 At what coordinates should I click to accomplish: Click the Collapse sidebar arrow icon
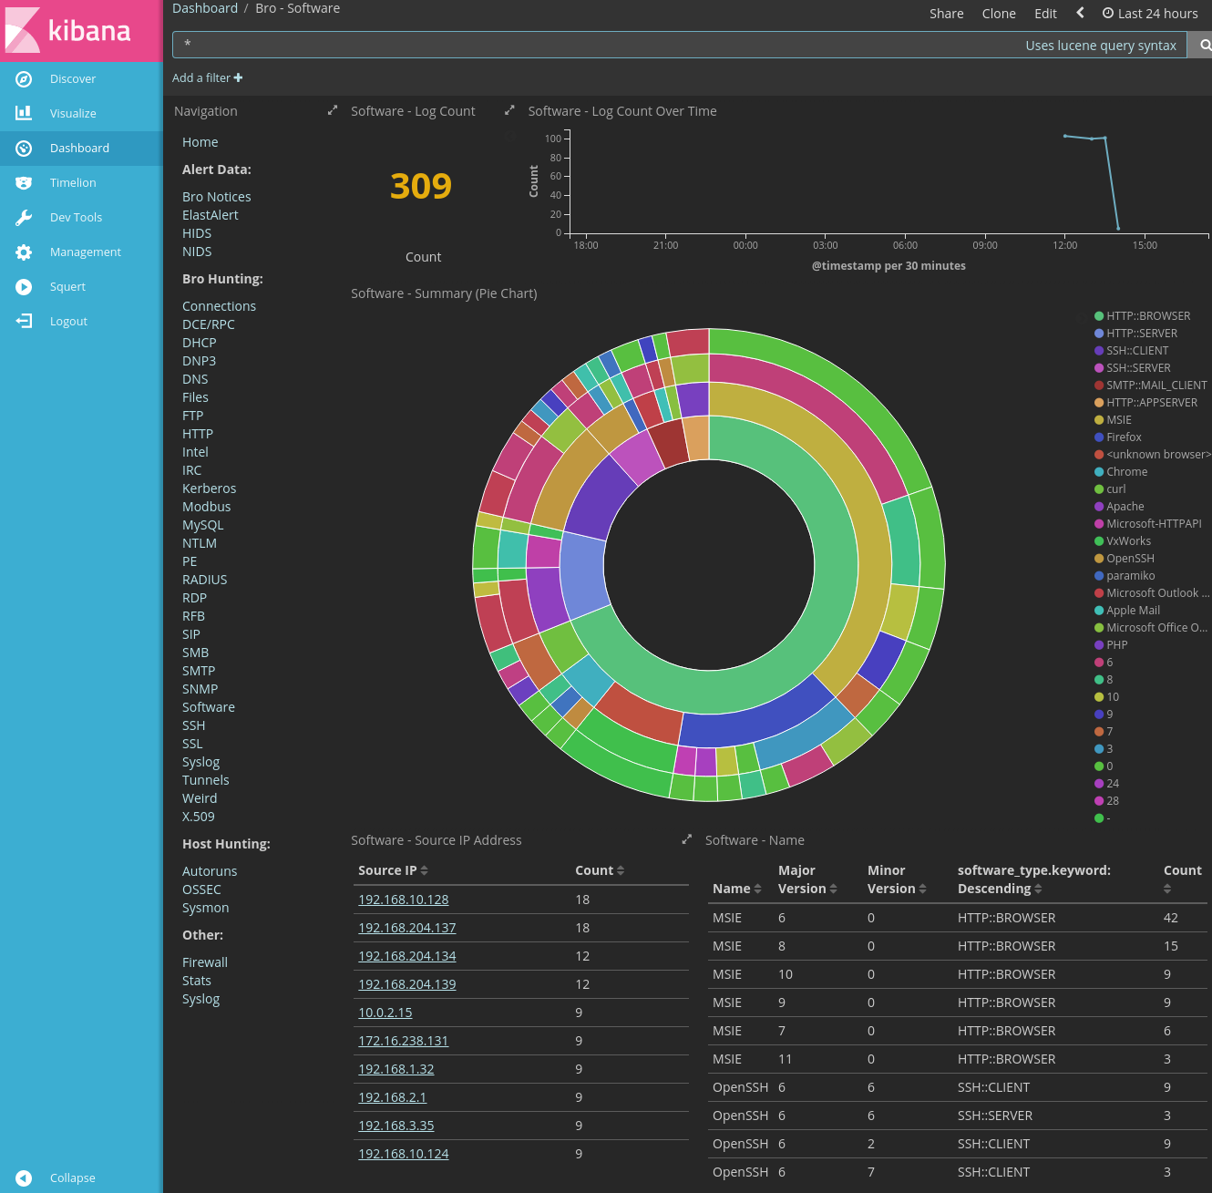tap(24, 1178)
